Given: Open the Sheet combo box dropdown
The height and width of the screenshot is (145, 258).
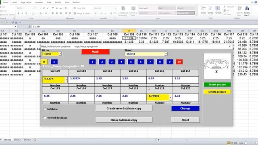Looking at the screenshot, I should point(166,54).
